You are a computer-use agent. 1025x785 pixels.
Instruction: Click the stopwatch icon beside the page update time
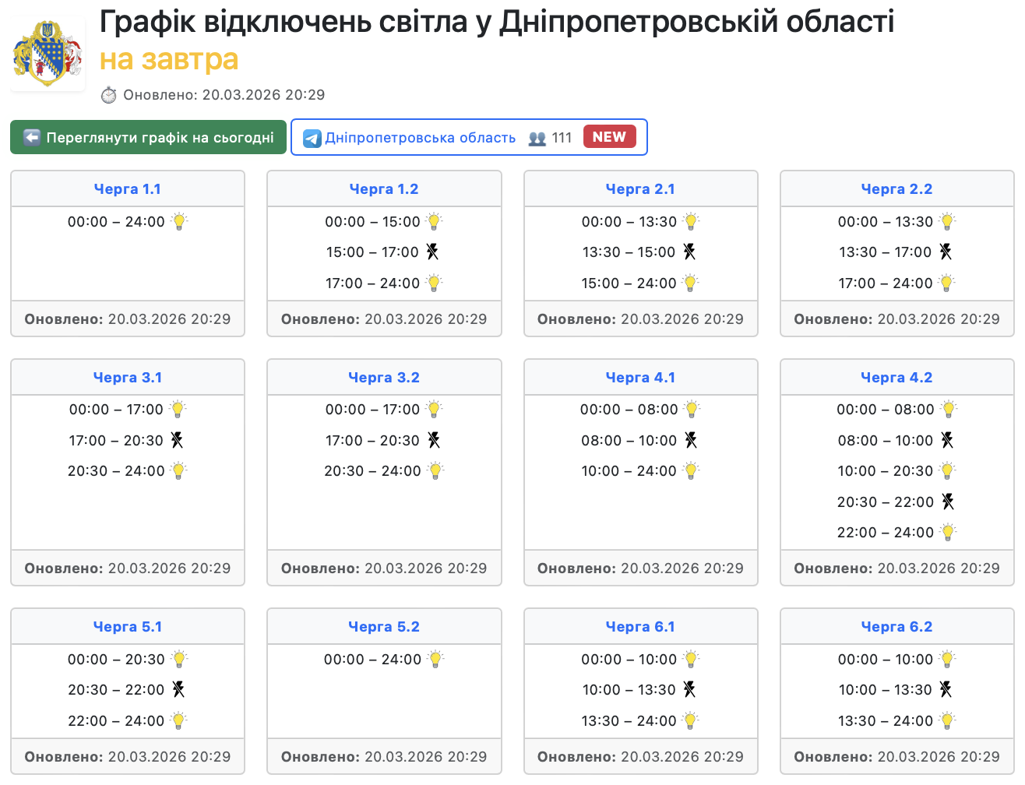click(x=109, y=95)
